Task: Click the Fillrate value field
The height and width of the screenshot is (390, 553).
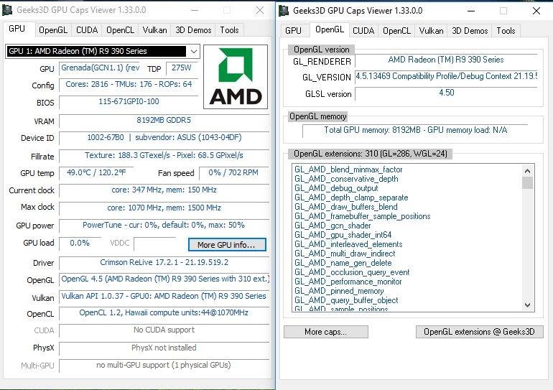Action: 164,156
